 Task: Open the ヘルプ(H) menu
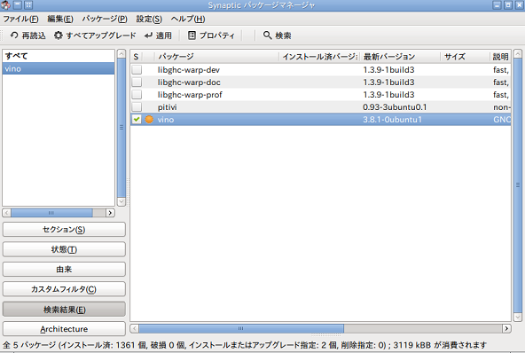(188, 20)
